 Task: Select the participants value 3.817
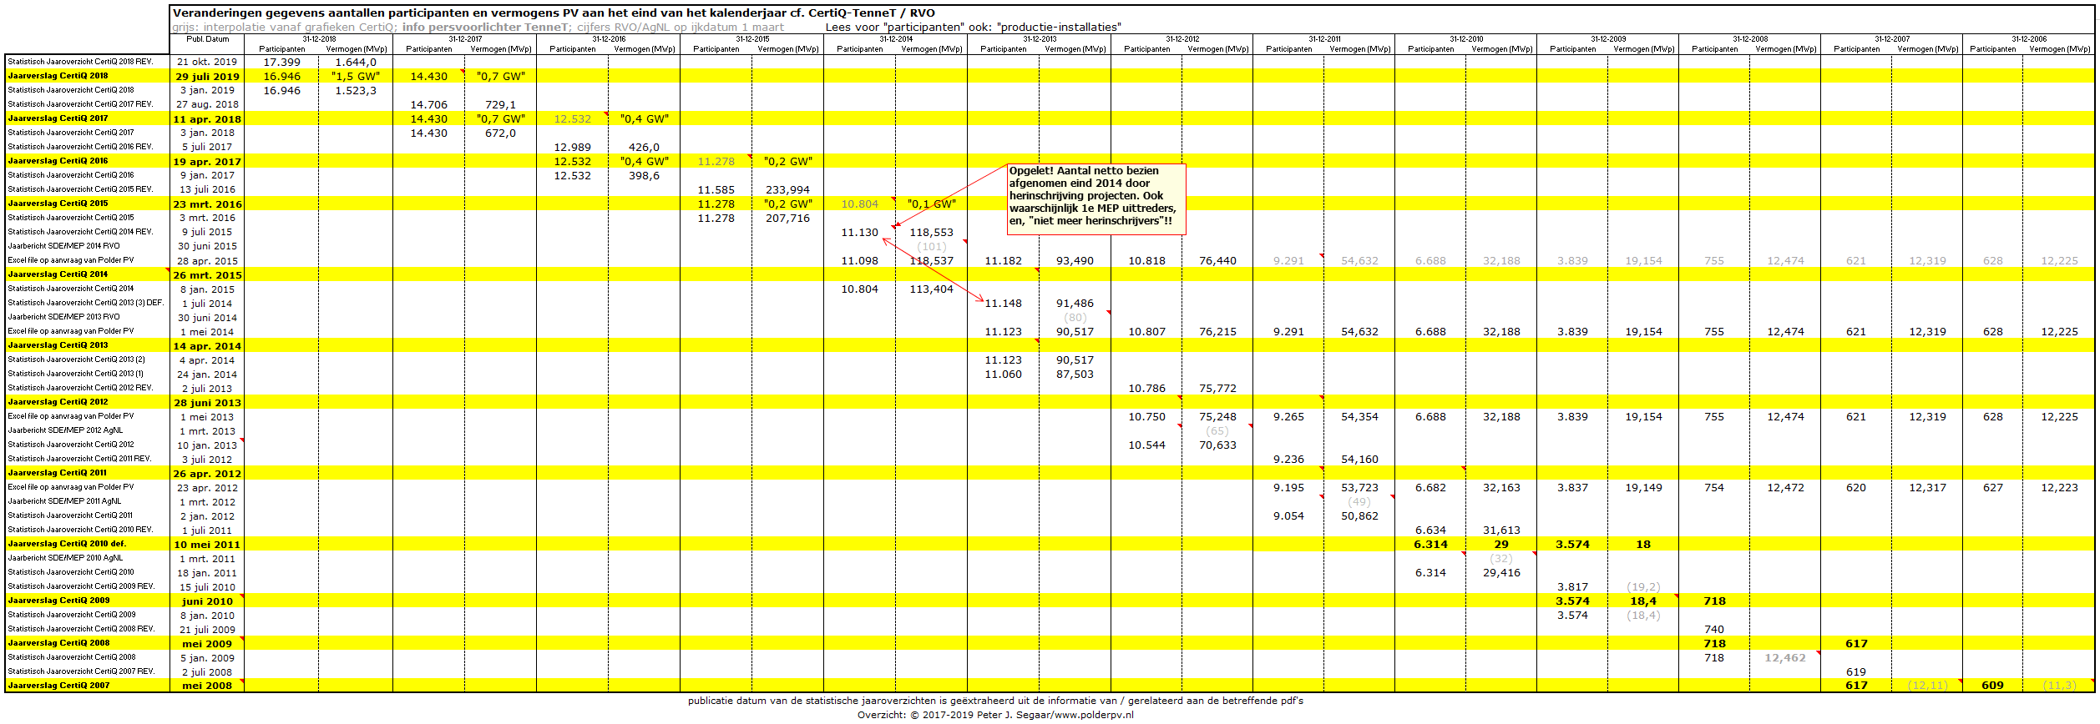tap(1573, 586)
